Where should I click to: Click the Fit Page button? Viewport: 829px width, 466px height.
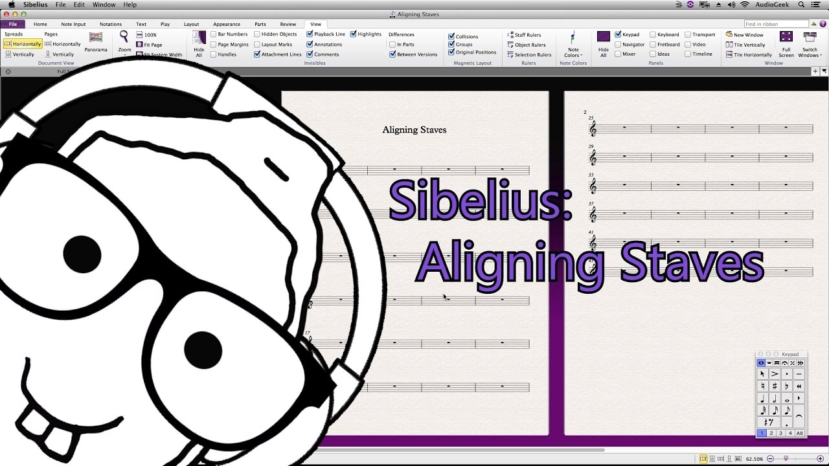[x=149, y=45]
